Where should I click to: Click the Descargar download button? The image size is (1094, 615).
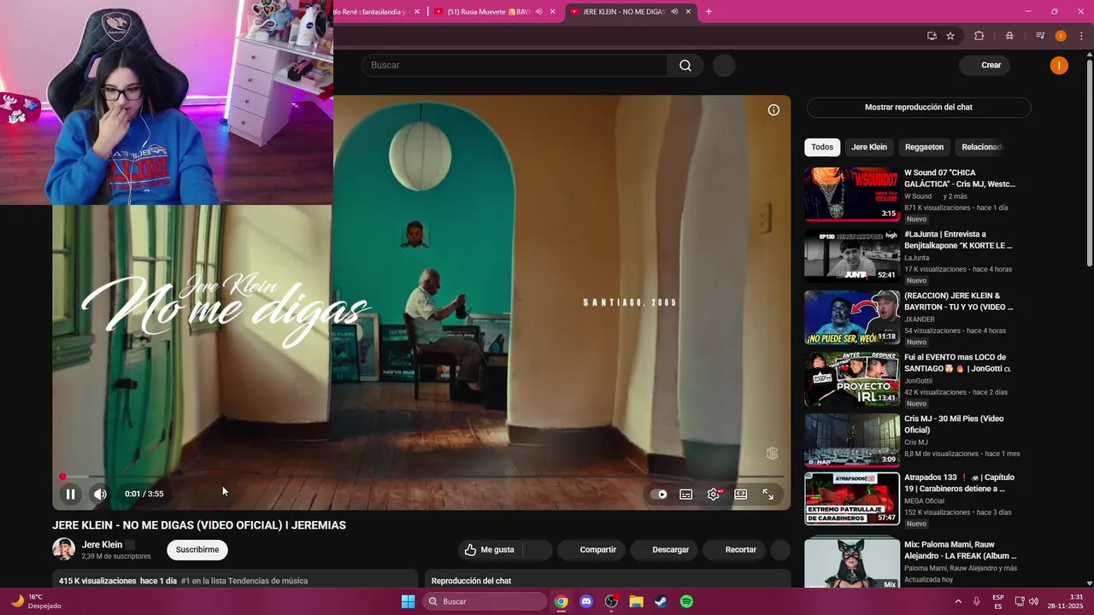[665, 550]
